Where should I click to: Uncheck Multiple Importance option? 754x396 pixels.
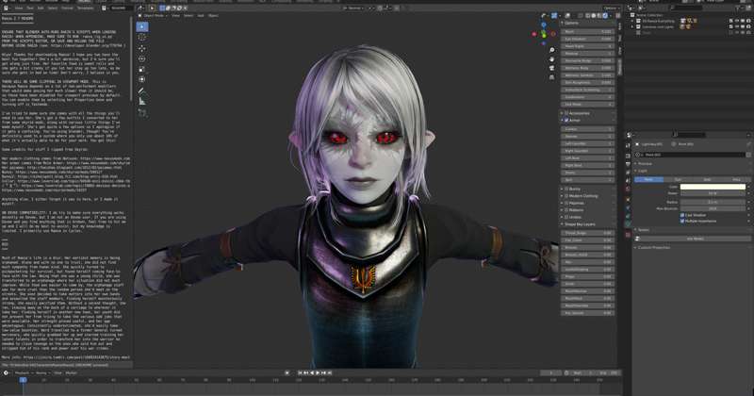[x=682, y=221]
